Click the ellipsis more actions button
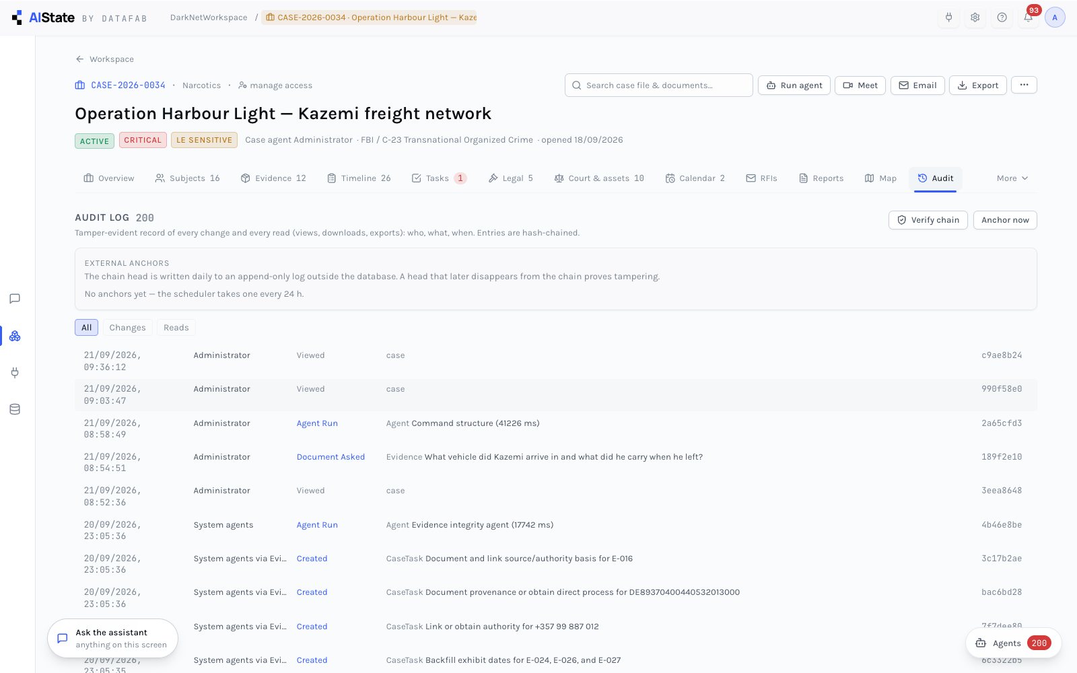The height and width of the screenshot is (673, 1077). point(1024,85)
